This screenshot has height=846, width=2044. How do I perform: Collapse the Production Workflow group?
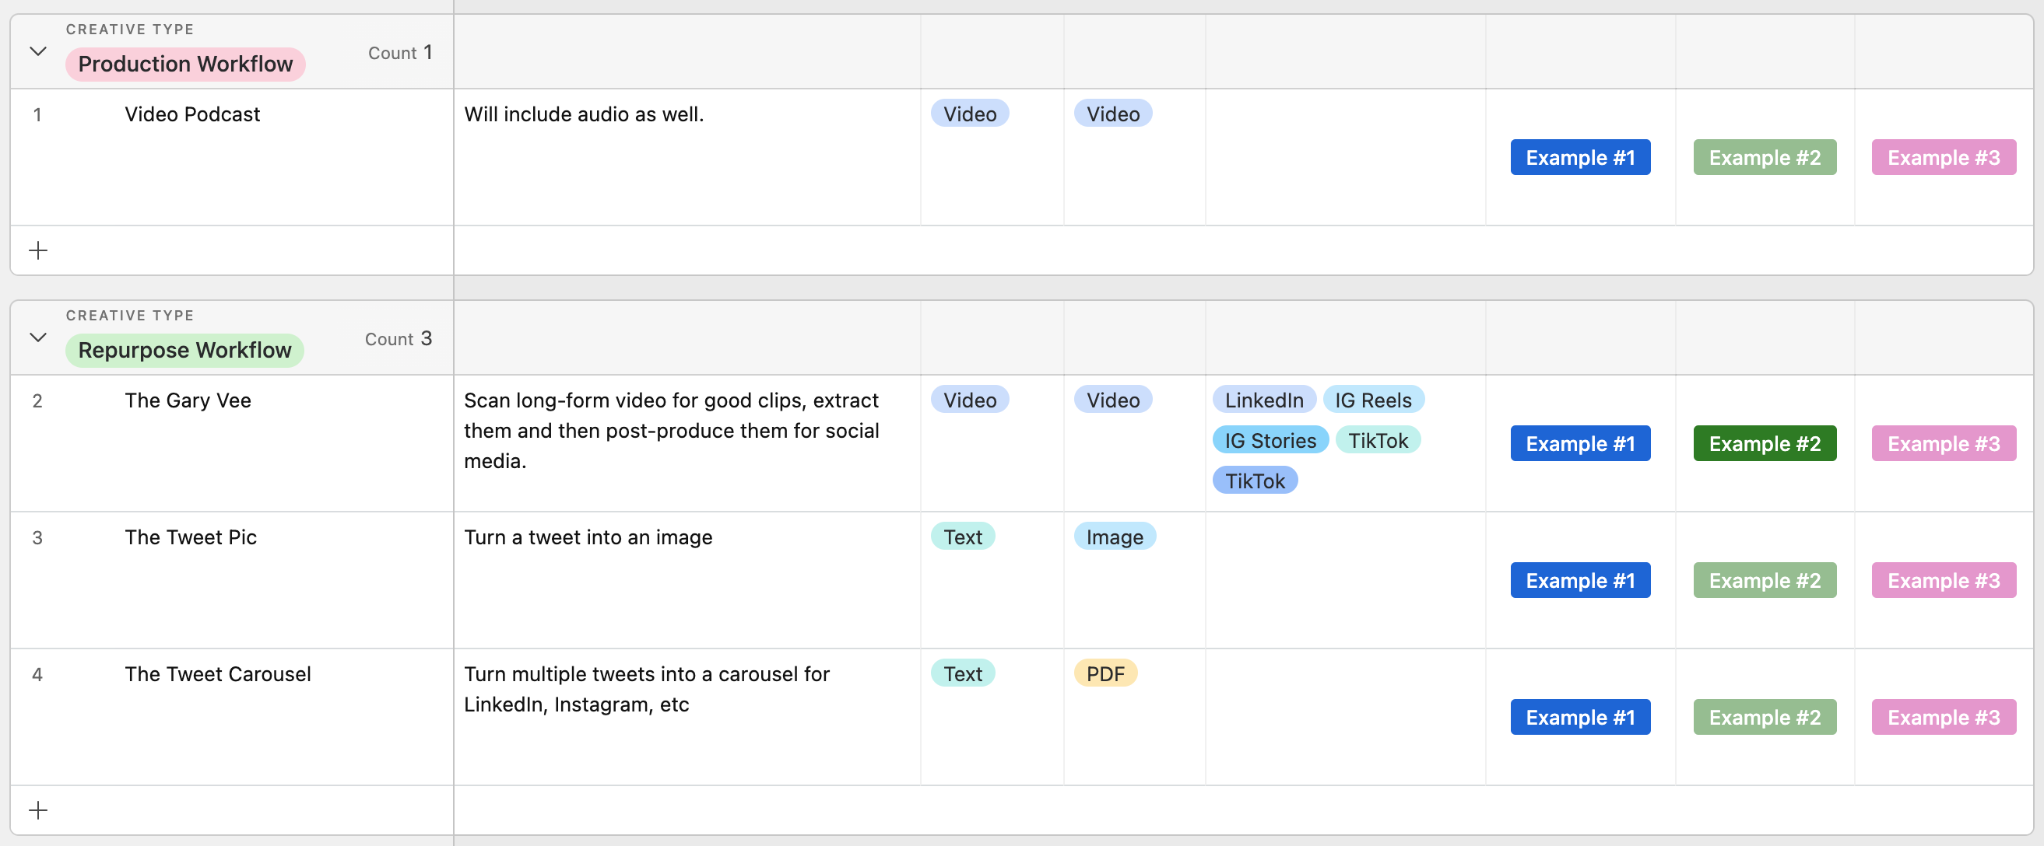tap(37, 51)
